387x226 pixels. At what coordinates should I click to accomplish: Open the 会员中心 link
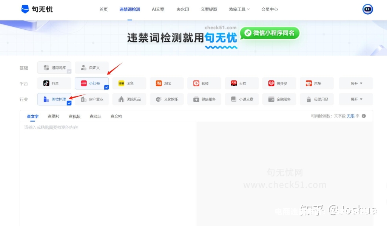(270, 9)
